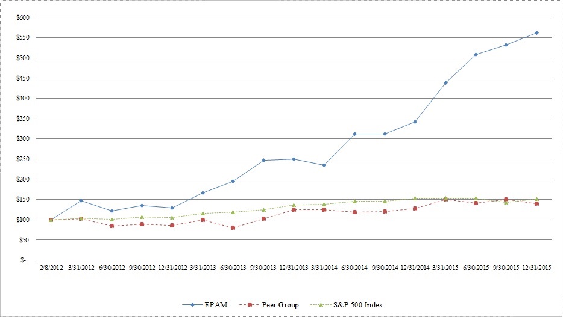
Task: Click the EPAM diamond at 6/30/2014
Action: [354, 134]
